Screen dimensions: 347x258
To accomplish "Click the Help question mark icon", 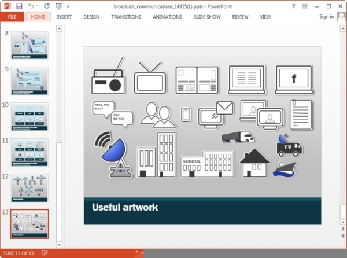I will (294, 6).
